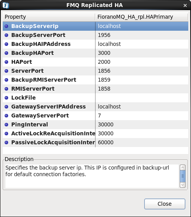Click description scrollbar down arrow
The width and height of the screenshot is (191, 217).
click(182, 185)
